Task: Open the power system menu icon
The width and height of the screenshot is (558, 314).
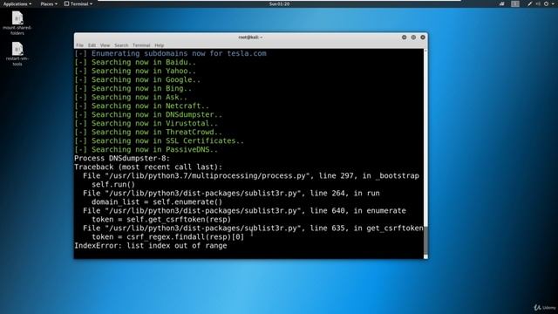Action: [547, 3]
